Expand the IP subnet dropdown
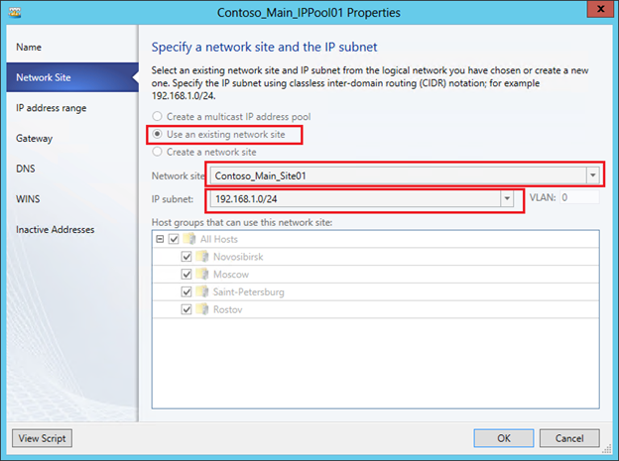The image size is (619, 461). [508, 199]
